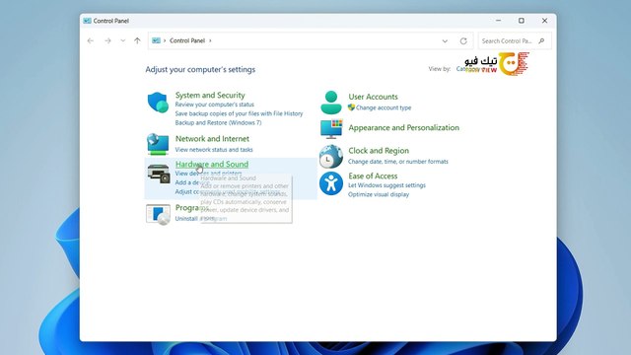Viewport: 631px width, 355px height.
Task: Click the Control Panel icon in address bar
Action: coord(156,40)
